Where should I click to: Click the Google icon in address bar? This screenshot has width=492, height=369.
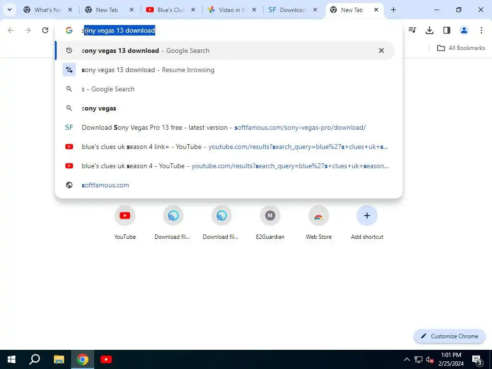(69, 30)
